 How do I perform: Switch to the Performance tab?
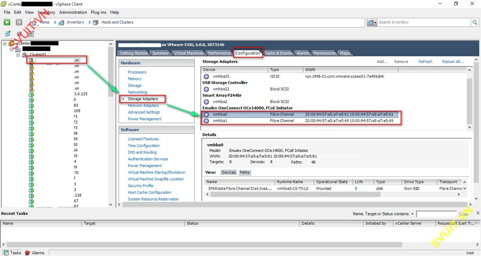219,53
